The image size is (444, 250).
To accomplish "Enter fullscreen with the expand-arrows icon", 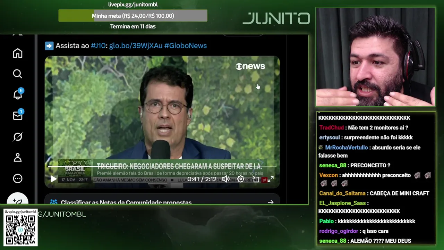I will click(x=271, y=179).
